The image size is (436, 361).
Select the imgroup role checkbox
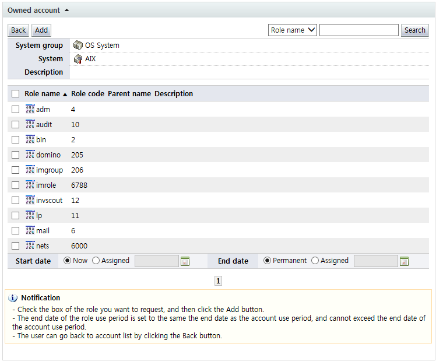pyautogui.click(x=16, y=170)
